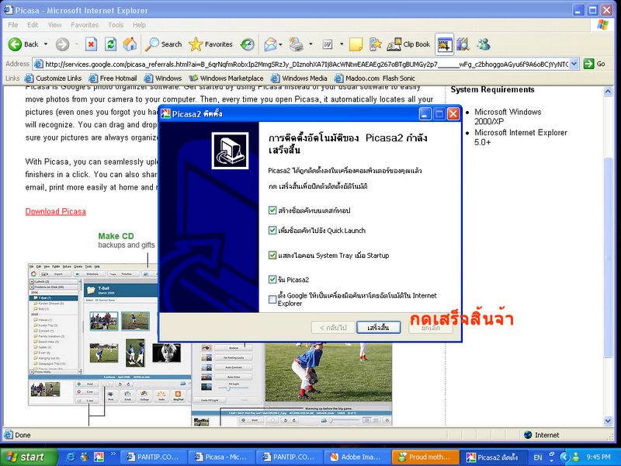Click the Picasa2 installer title bar icon
Screen dimensions: 621x466
coord(165,113)
